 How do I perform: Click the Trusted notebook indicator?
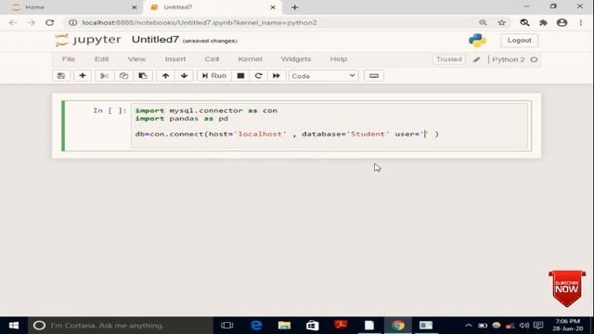pyautogui.click(x=449, y=59)
